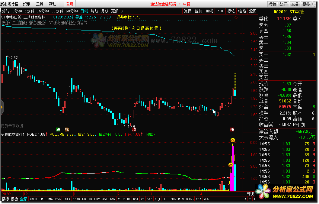Screen dimensions: 319x204
Task: Click the 买一 1.82 bid row
Action: (x=287, y=54)
